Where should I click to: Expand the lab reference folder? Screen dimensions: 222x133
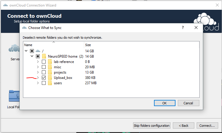click(x=38, y=62)
